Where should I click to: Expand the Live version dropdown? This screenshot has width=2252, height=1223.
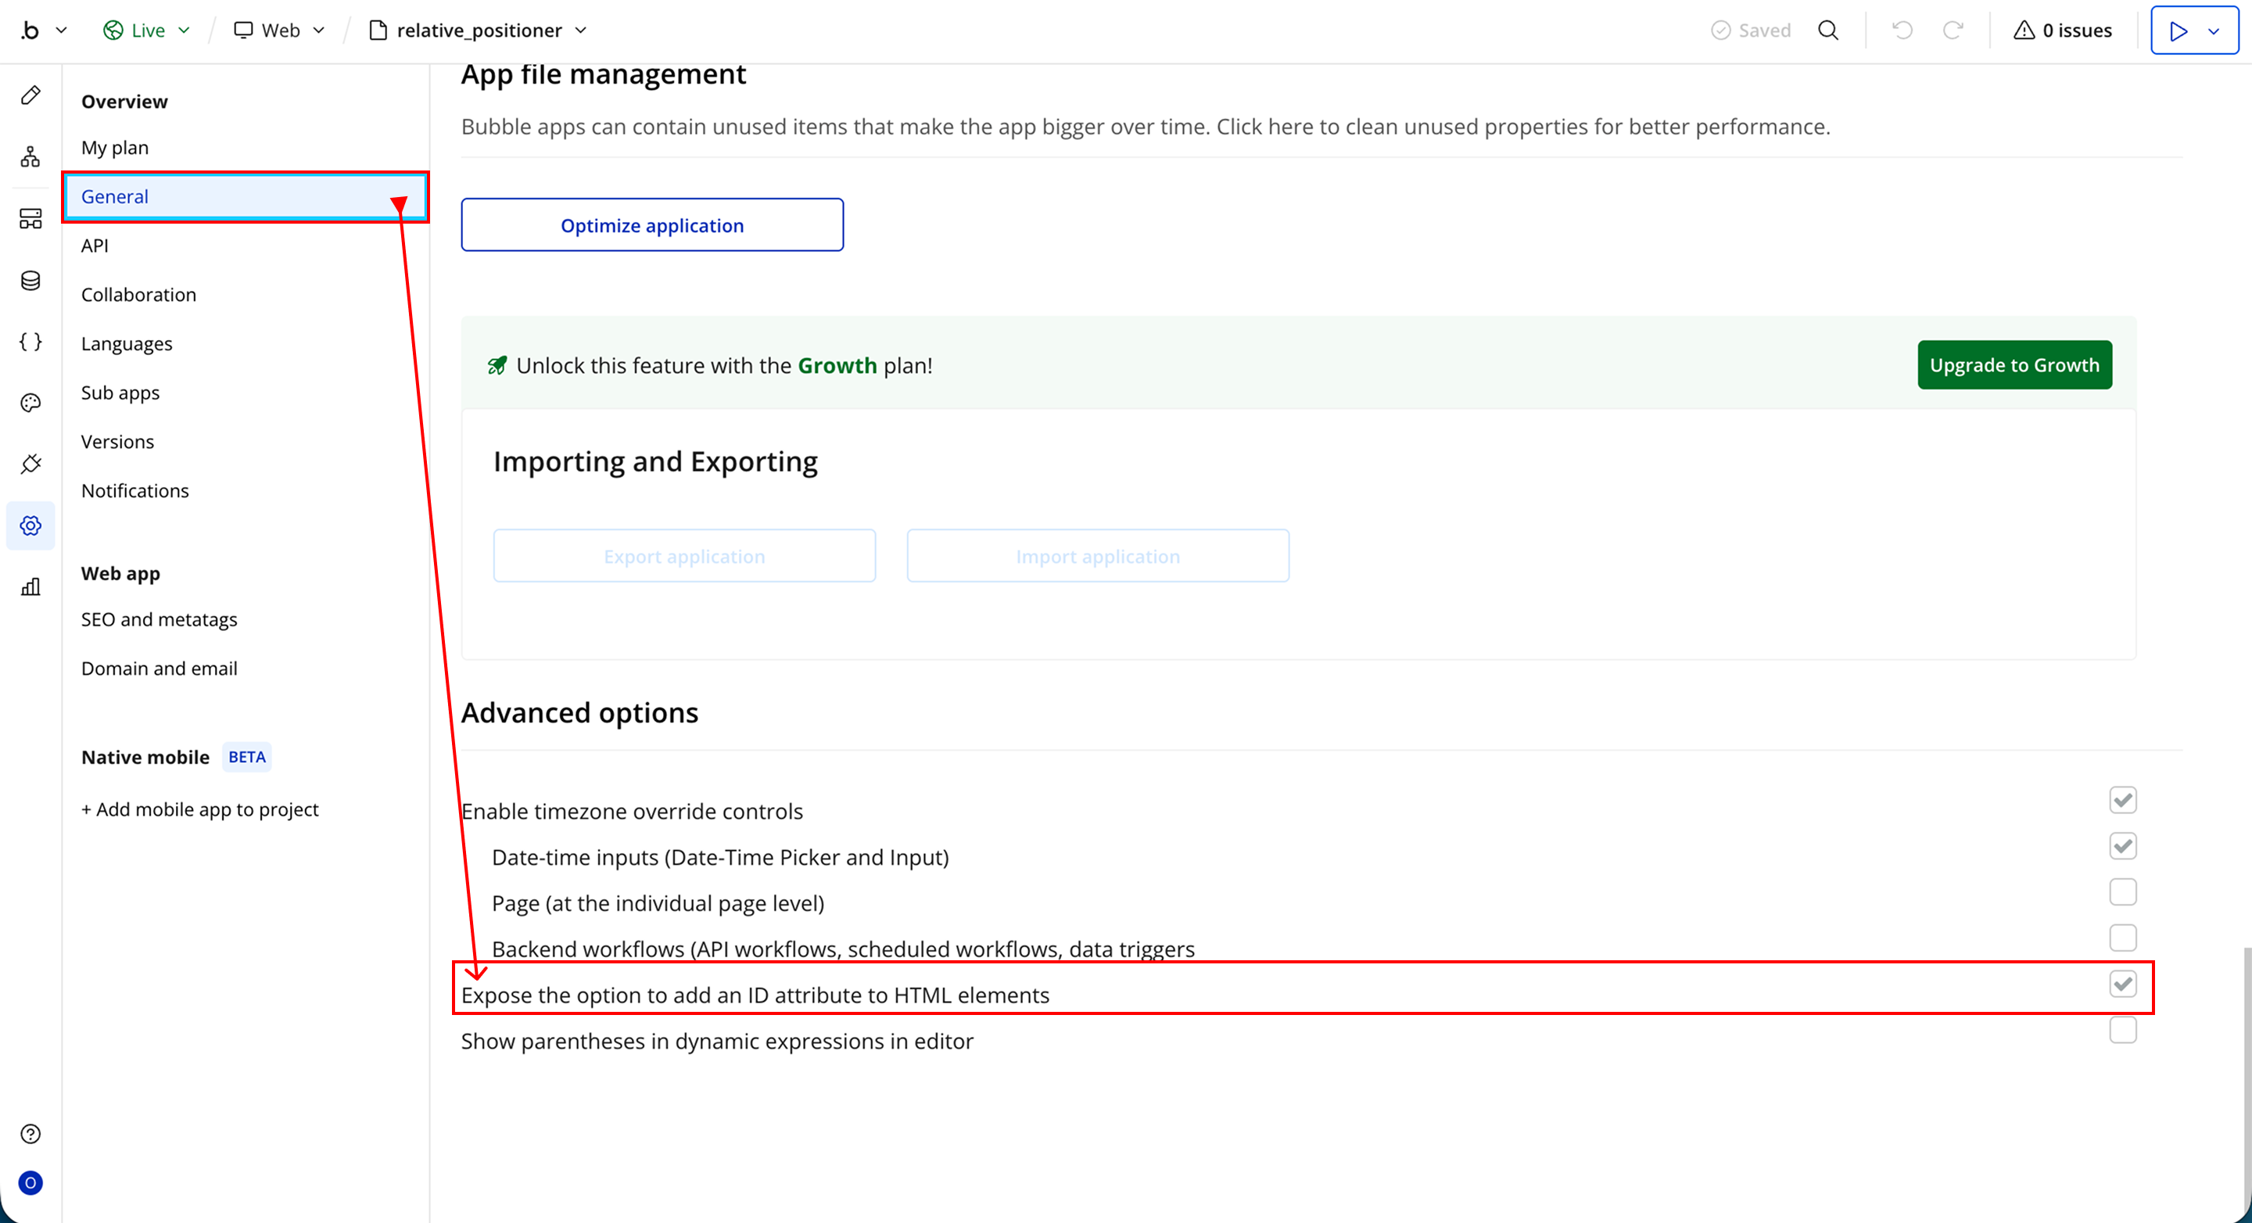click(147, 30)
